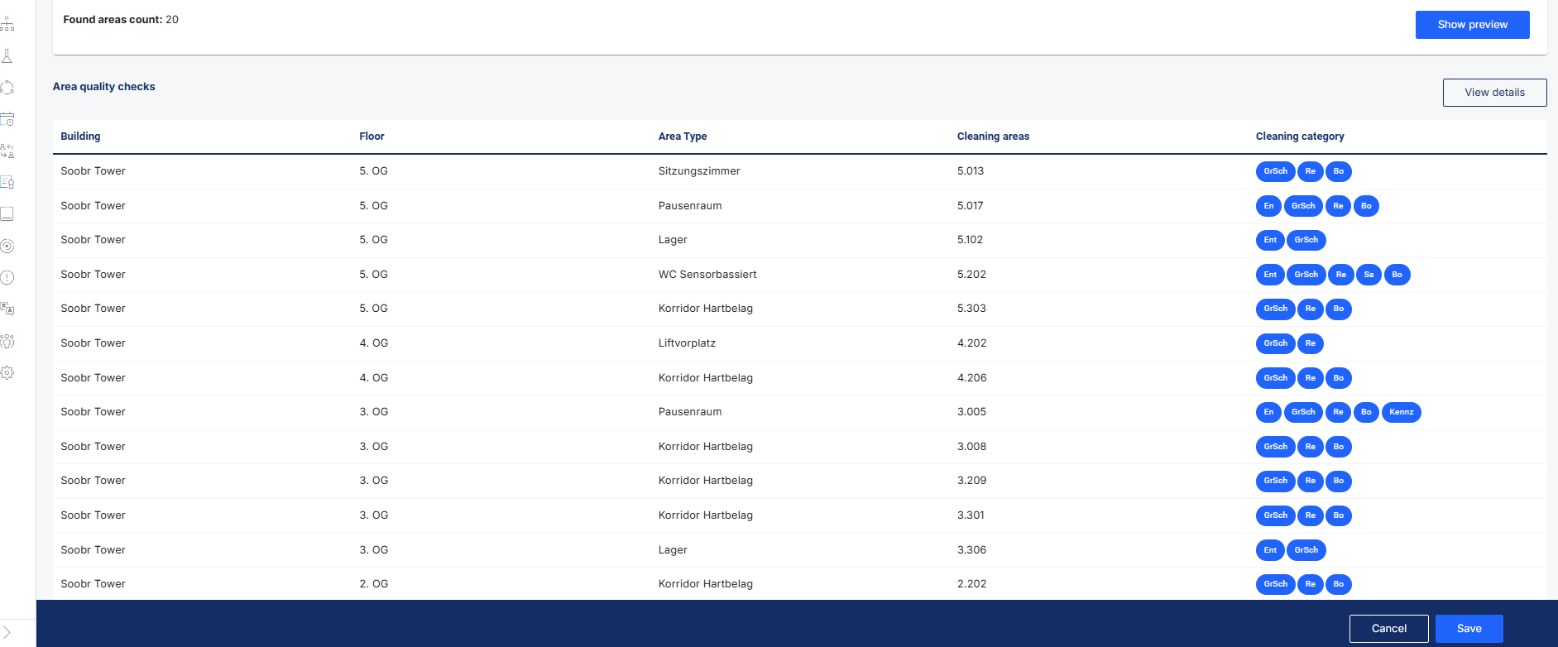Click the Cancel button
This screenshot has height=647, width=1558.
pyautogui.click(x=1388, y=629)
